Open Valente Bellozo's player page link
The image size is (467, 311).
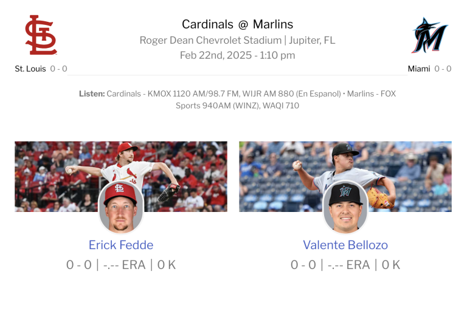click(x=345, y=245)
